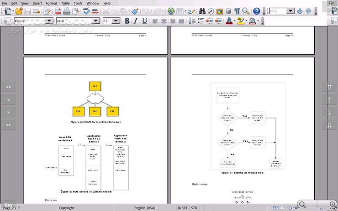This screenshot has width=338, height=211.
Task: Insert a hyperlink using the globe icon
Action: point(171,11)
